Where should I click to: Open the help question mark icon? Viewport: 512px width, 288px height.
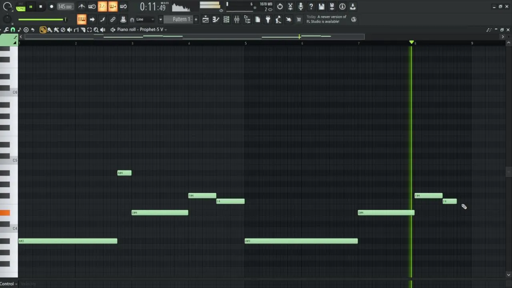tap(311, 6)
